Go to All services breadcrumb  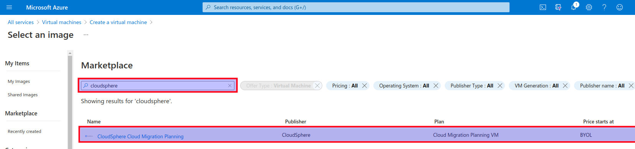click(x=21, y=22)
